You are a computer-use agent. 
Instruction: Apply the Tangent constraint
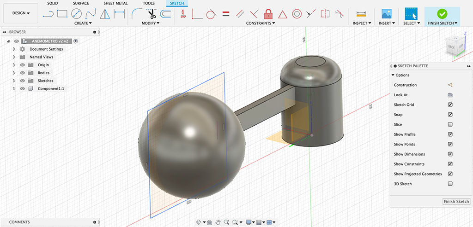211,13
